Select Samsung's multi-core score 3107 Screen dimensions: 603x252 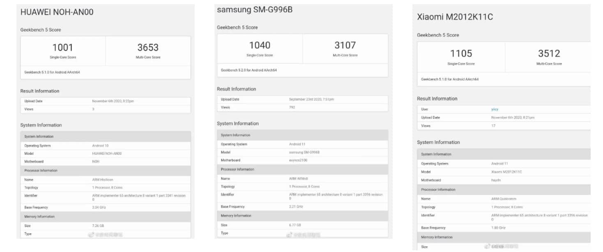point(345,45)
